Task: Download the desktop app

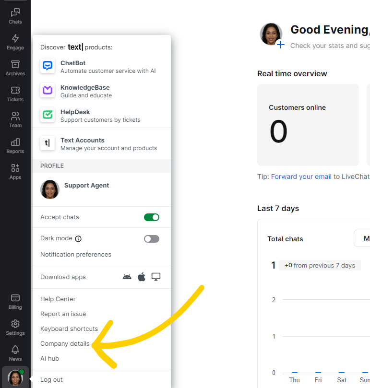Action: [x=156, y=277]
